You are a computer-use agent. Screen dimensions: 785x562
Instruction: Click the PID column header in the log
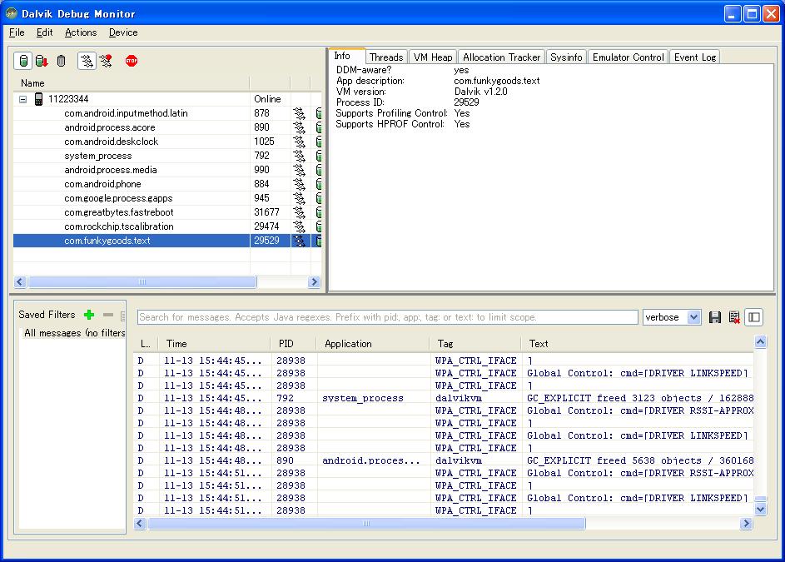pos(294,344)
